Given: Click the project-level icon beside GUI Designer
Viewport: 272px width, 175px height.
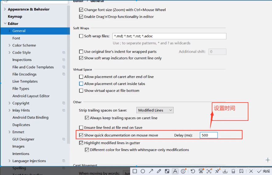Looking at the screenshot, I should coord(64,139).
